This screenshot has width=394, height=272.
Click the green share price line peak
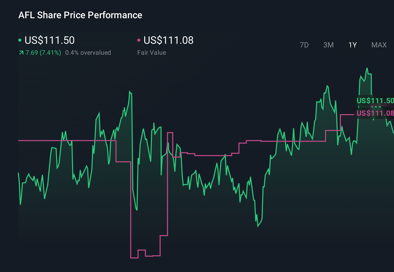click(367, 68)
